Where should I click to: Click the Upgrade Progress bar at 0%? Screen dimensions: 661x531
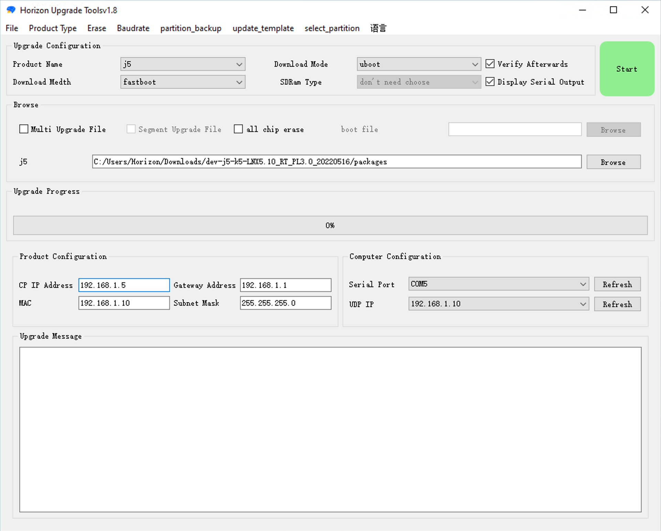[330, 225]
